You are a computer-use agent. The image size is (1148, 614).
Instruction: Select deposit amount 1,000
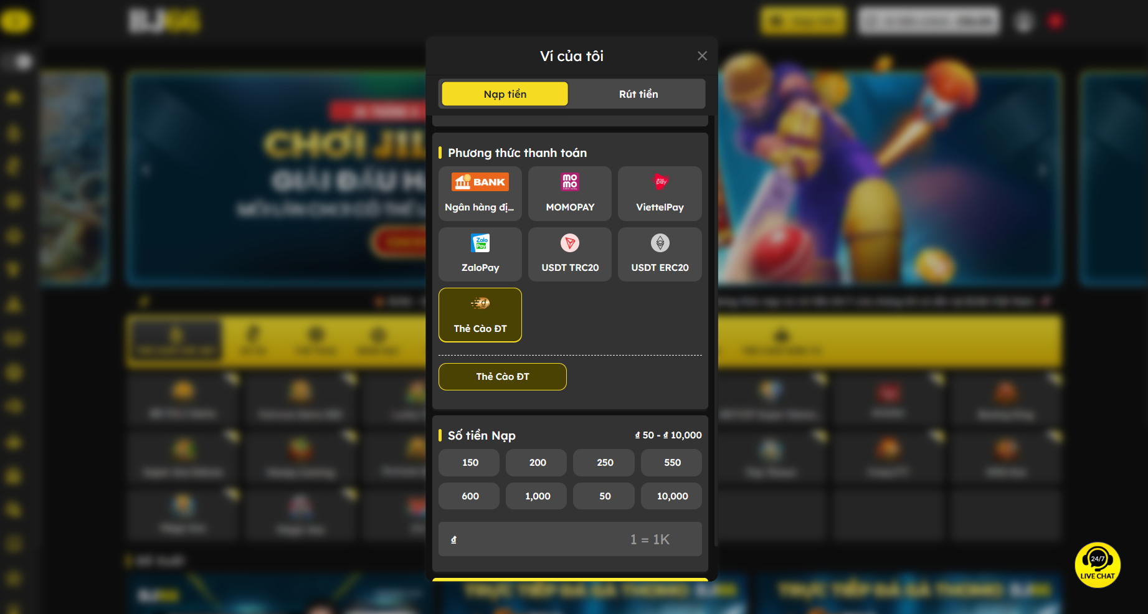tap(537, 496)
